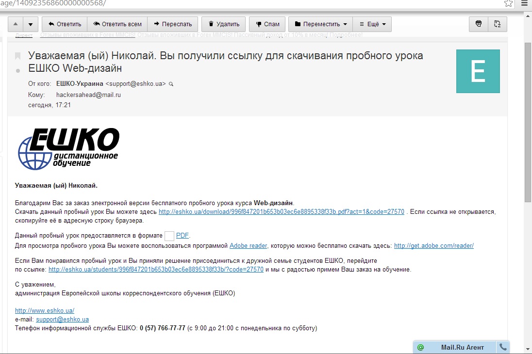This screenshot has width=532, height=354.
Task: Click the @ status icon in Mail.Ru Агент
Action: (420, 347)
